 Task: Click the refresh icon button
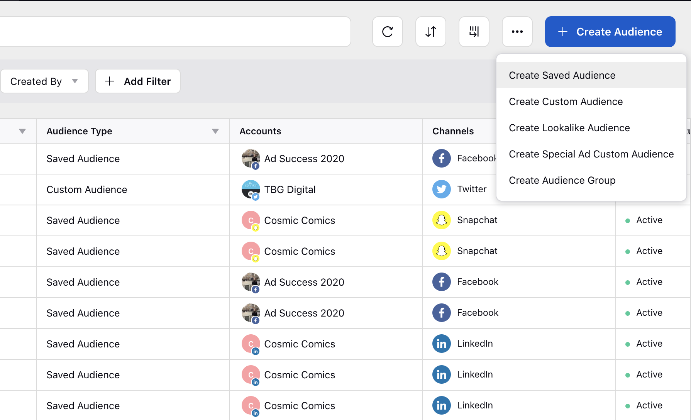(x=388, y=32)
